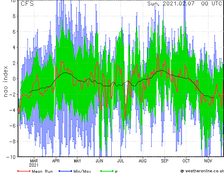224x173 pixels.
Task: Click the green sigma legend line
Action: (107, 171)
